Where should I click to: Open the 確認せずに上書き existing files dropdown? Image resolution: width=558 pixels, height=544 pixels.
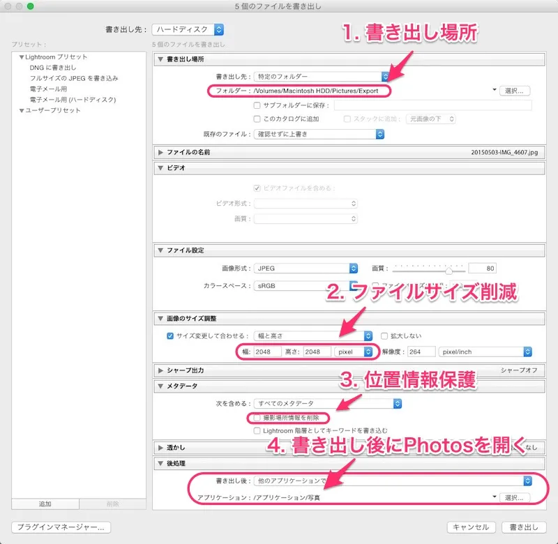[x=319, y=134]
